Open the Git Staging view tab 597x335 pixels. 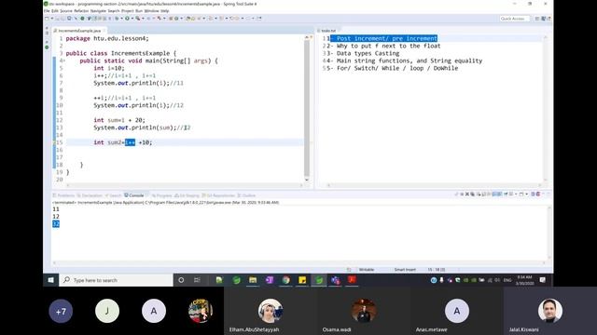pos(187,195)
